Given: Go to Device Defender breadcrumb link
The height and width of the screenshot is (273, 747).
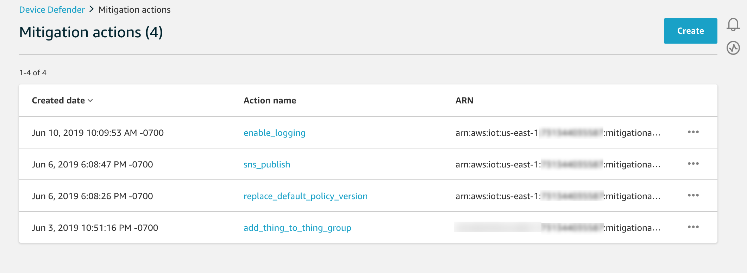Looking at the screenshot, I should point(52,10).
